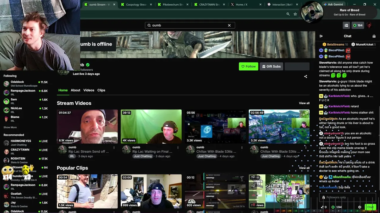The width and height of the screenshot is (380, 213).
Task: Click the green Chat send button
Action: tap(370, 207)
